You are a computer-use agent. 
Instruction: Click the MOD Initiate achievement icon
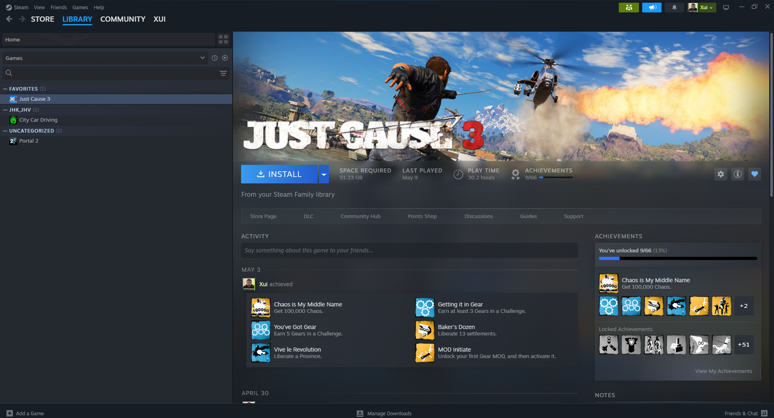point(424,353)
